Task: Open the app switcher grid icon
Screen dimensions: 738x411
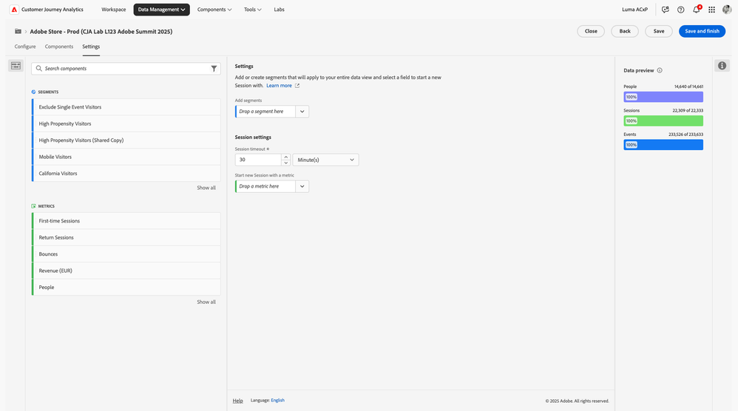Action: point(711,10)
